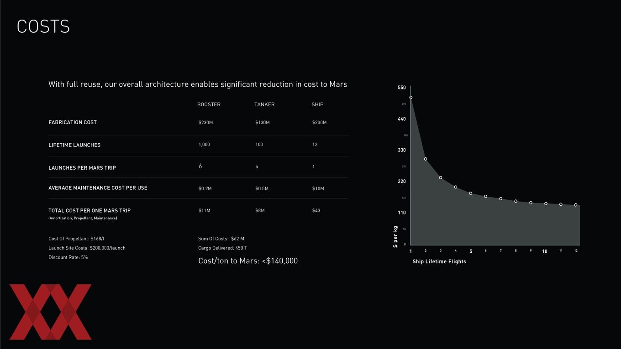The image size is (621, 349).
Task: Click the tanker lifetime launches value 100
Action: pos(259,145)
